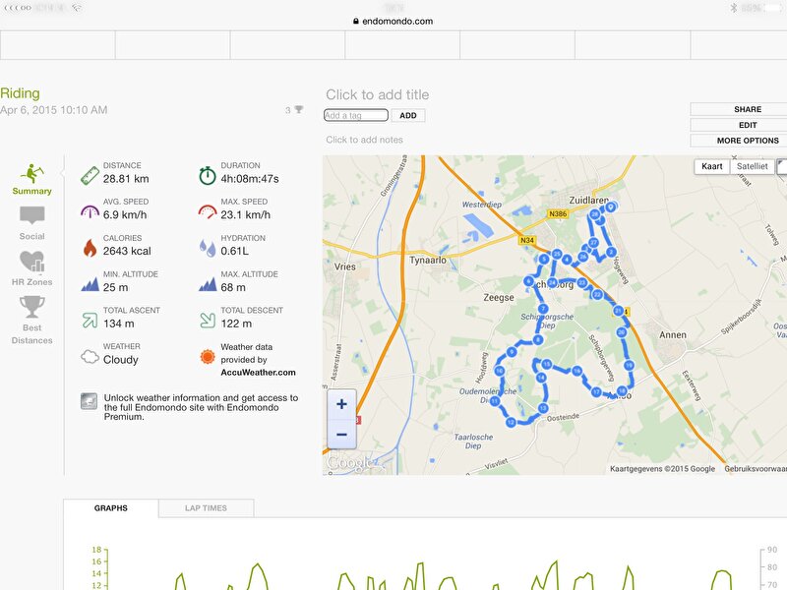The image size is (787, 590).
Task: Click to add notes text
Action: 364,140
